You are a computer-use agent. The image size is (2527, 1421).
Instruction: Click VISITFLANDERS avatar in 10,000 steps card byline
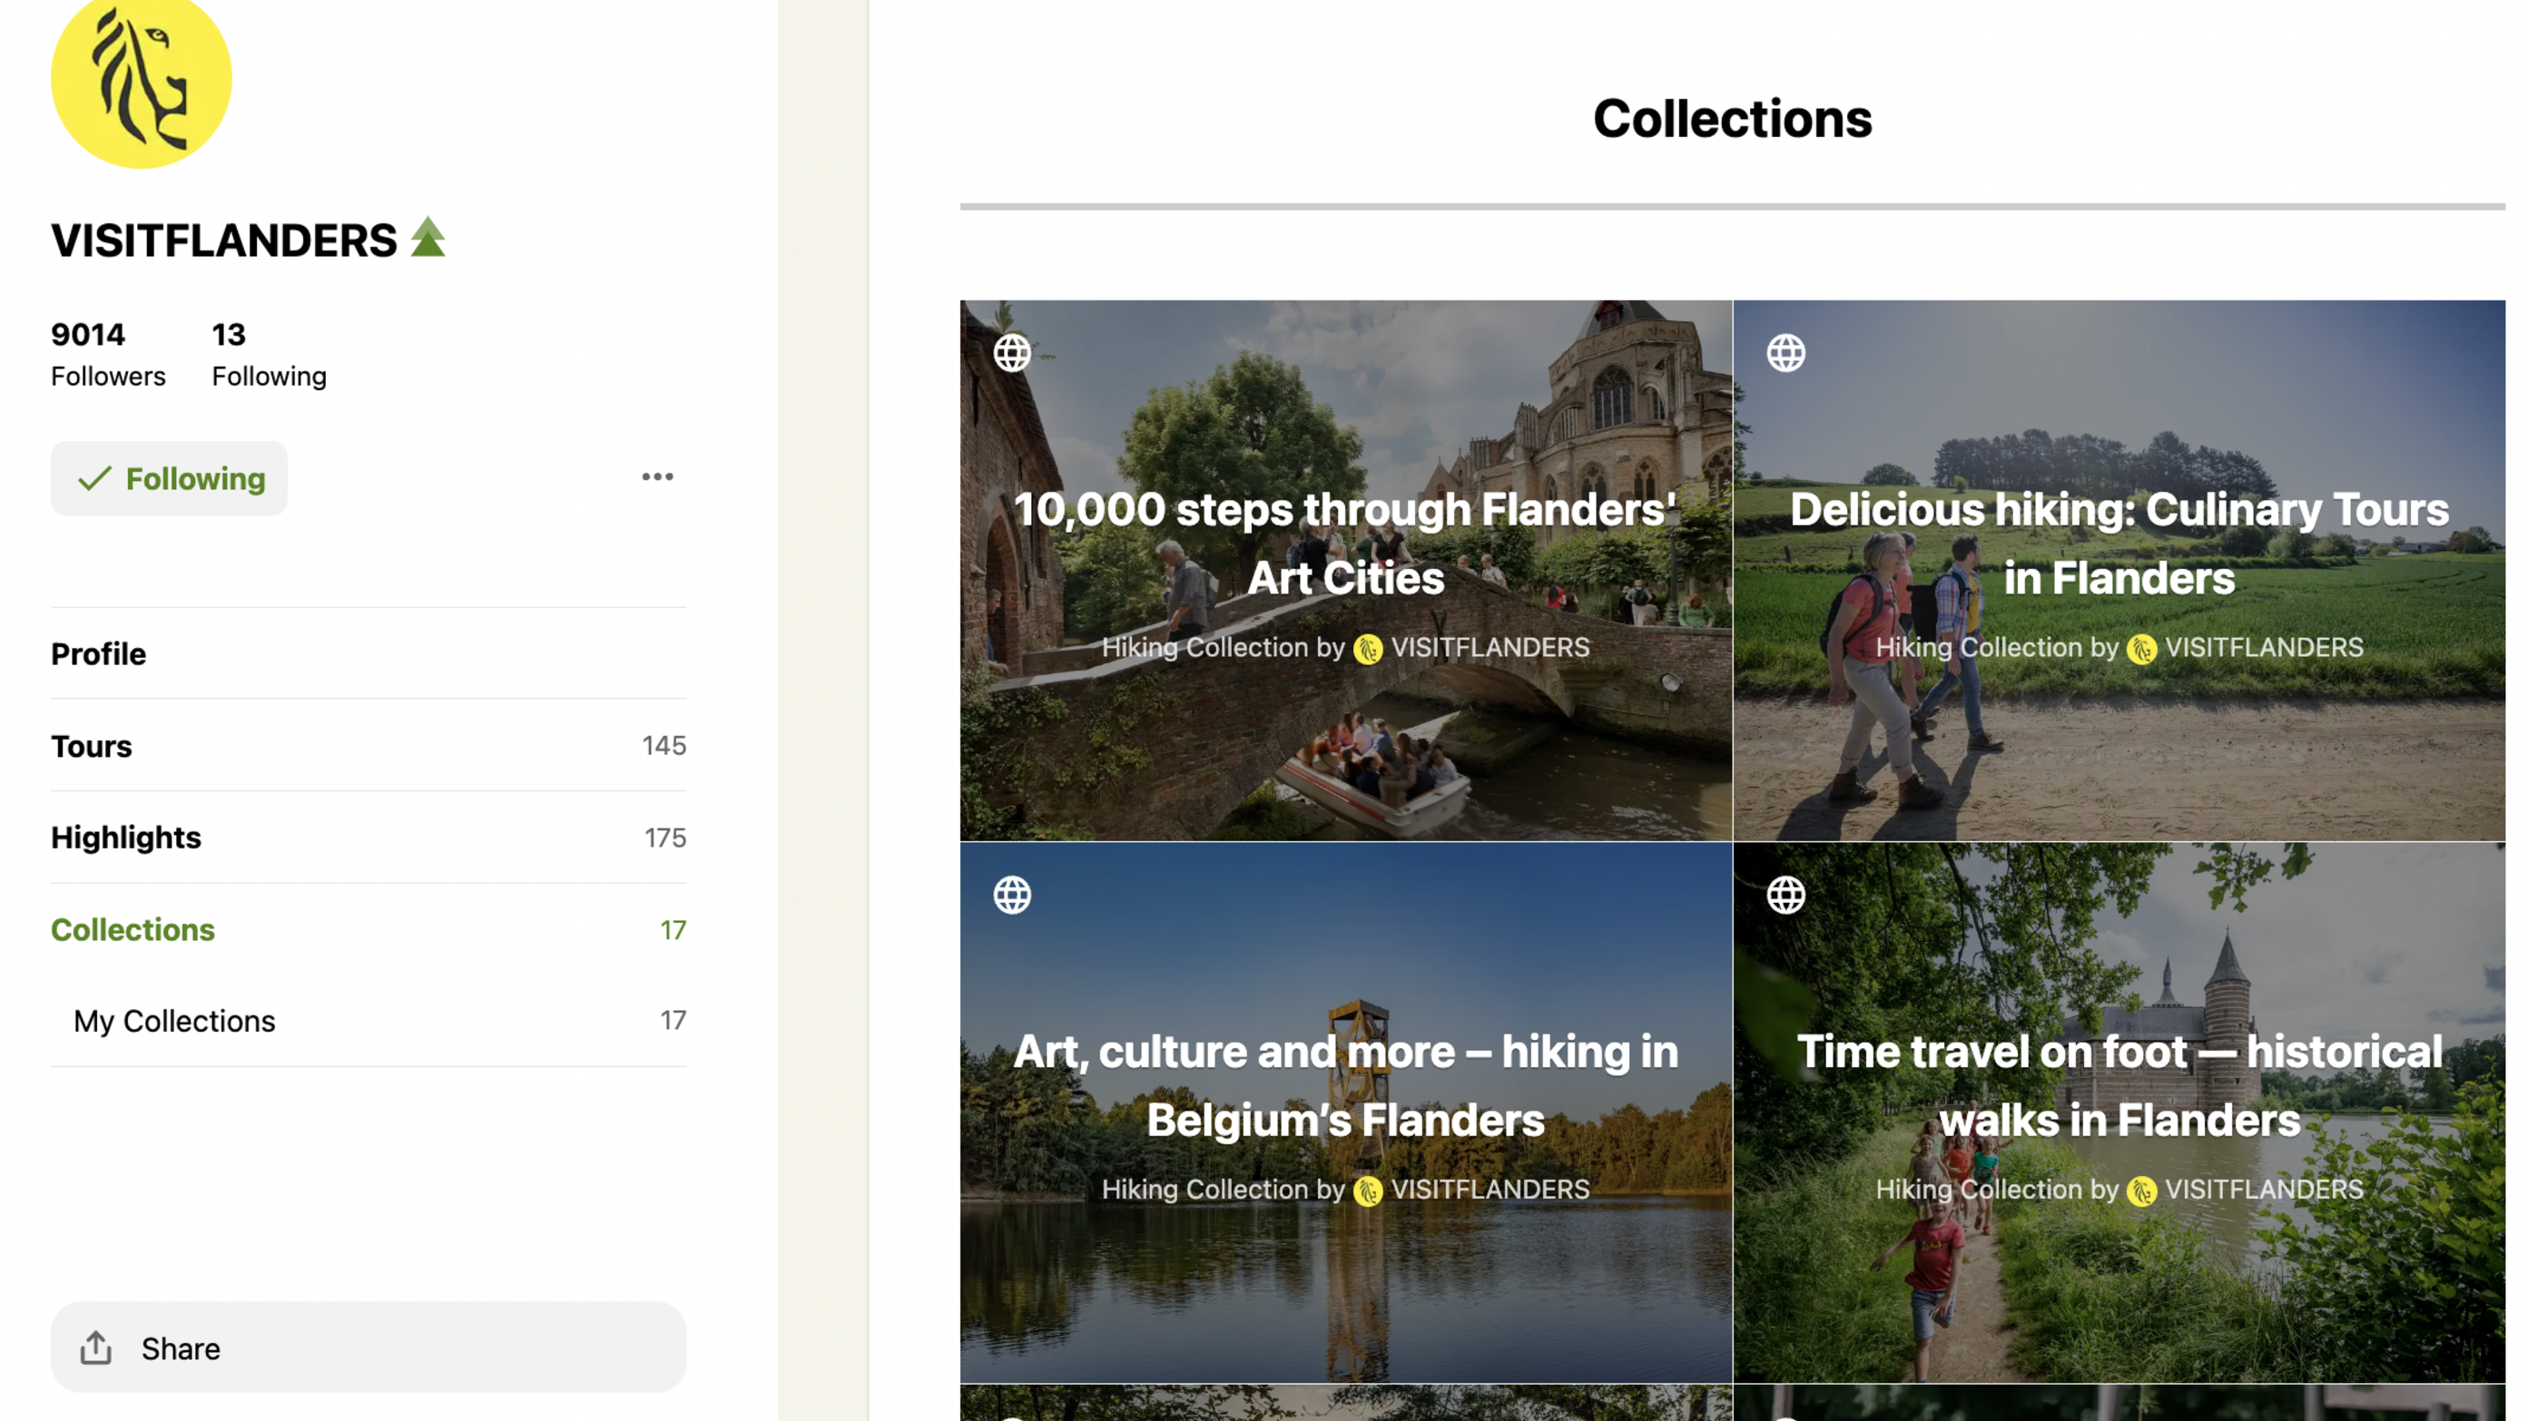coord(1368,648)
